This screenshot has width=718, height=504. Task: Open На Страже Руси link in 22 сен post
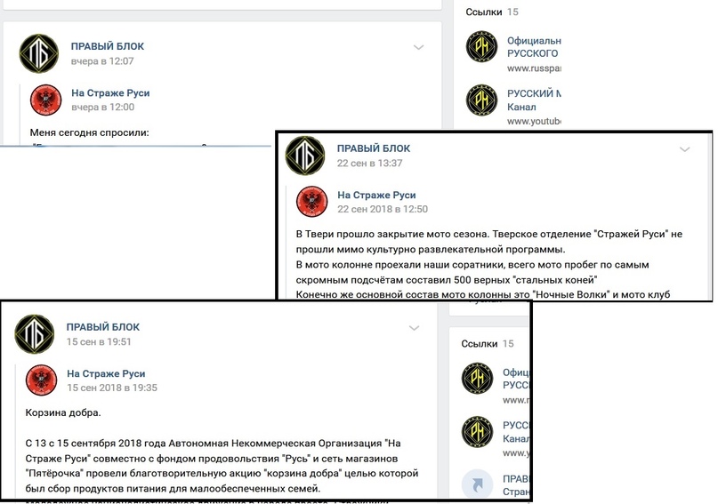point(376,195)
